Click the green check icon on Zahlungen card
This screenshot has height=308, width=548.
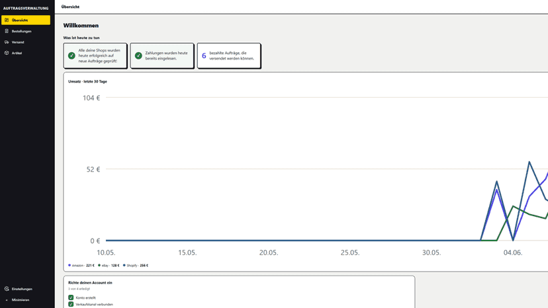[138, 56]
